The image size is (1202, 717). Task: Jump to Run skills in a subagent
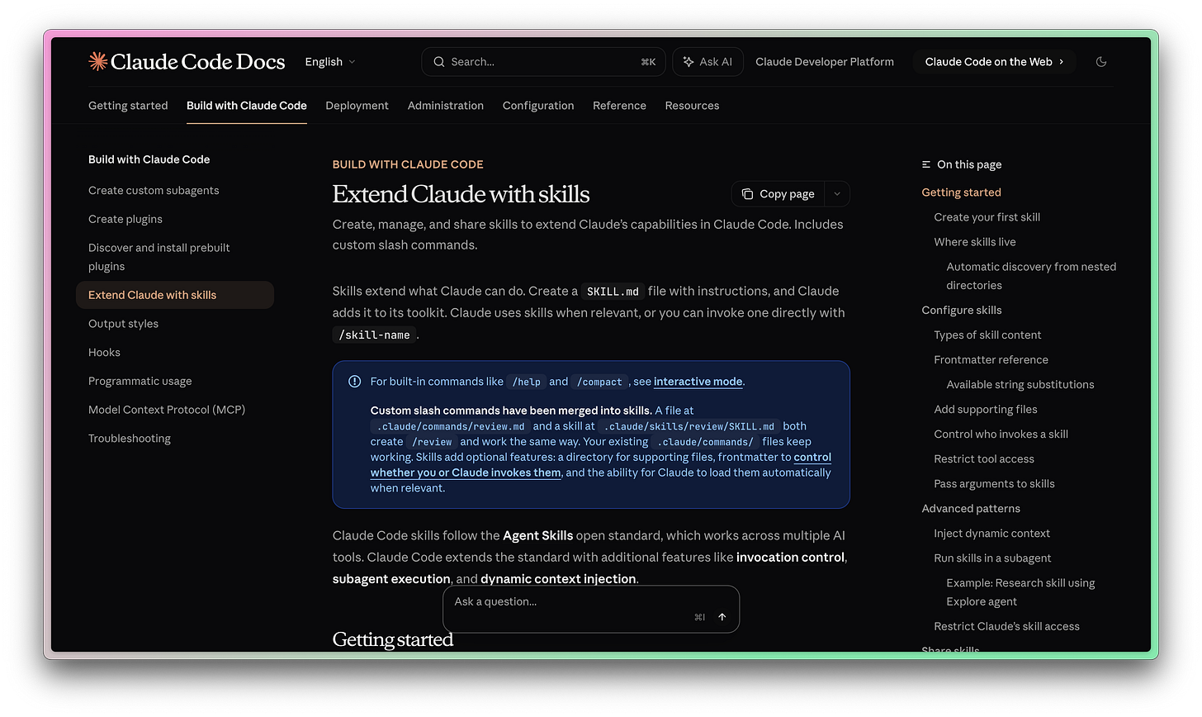coord(992,558)
